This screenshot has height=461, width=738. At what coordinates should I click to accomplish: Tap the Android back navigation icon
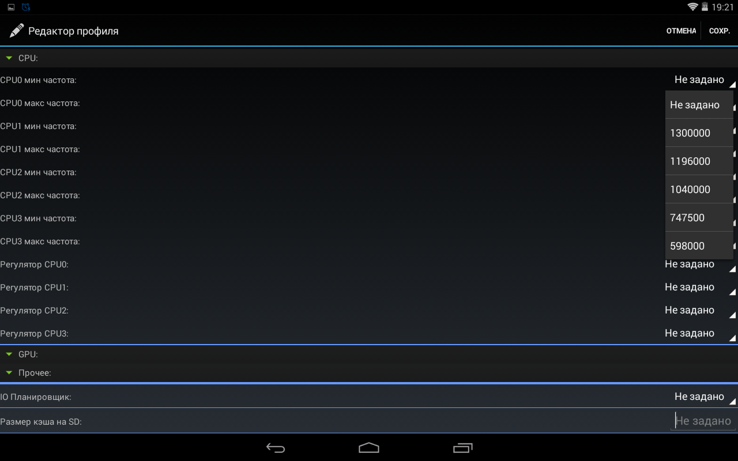[x=276, y=448]
